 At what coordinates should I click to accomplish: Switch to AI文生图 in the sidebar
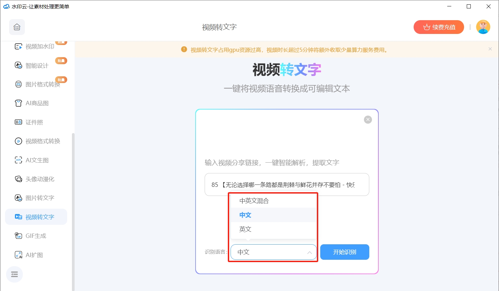click(x=37, y=160)
